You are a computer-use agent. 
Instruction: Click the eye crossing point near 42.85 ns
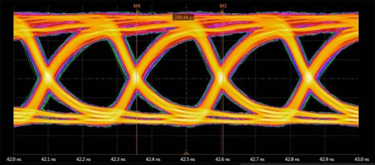pyautogui.click(x=309, y=77)
